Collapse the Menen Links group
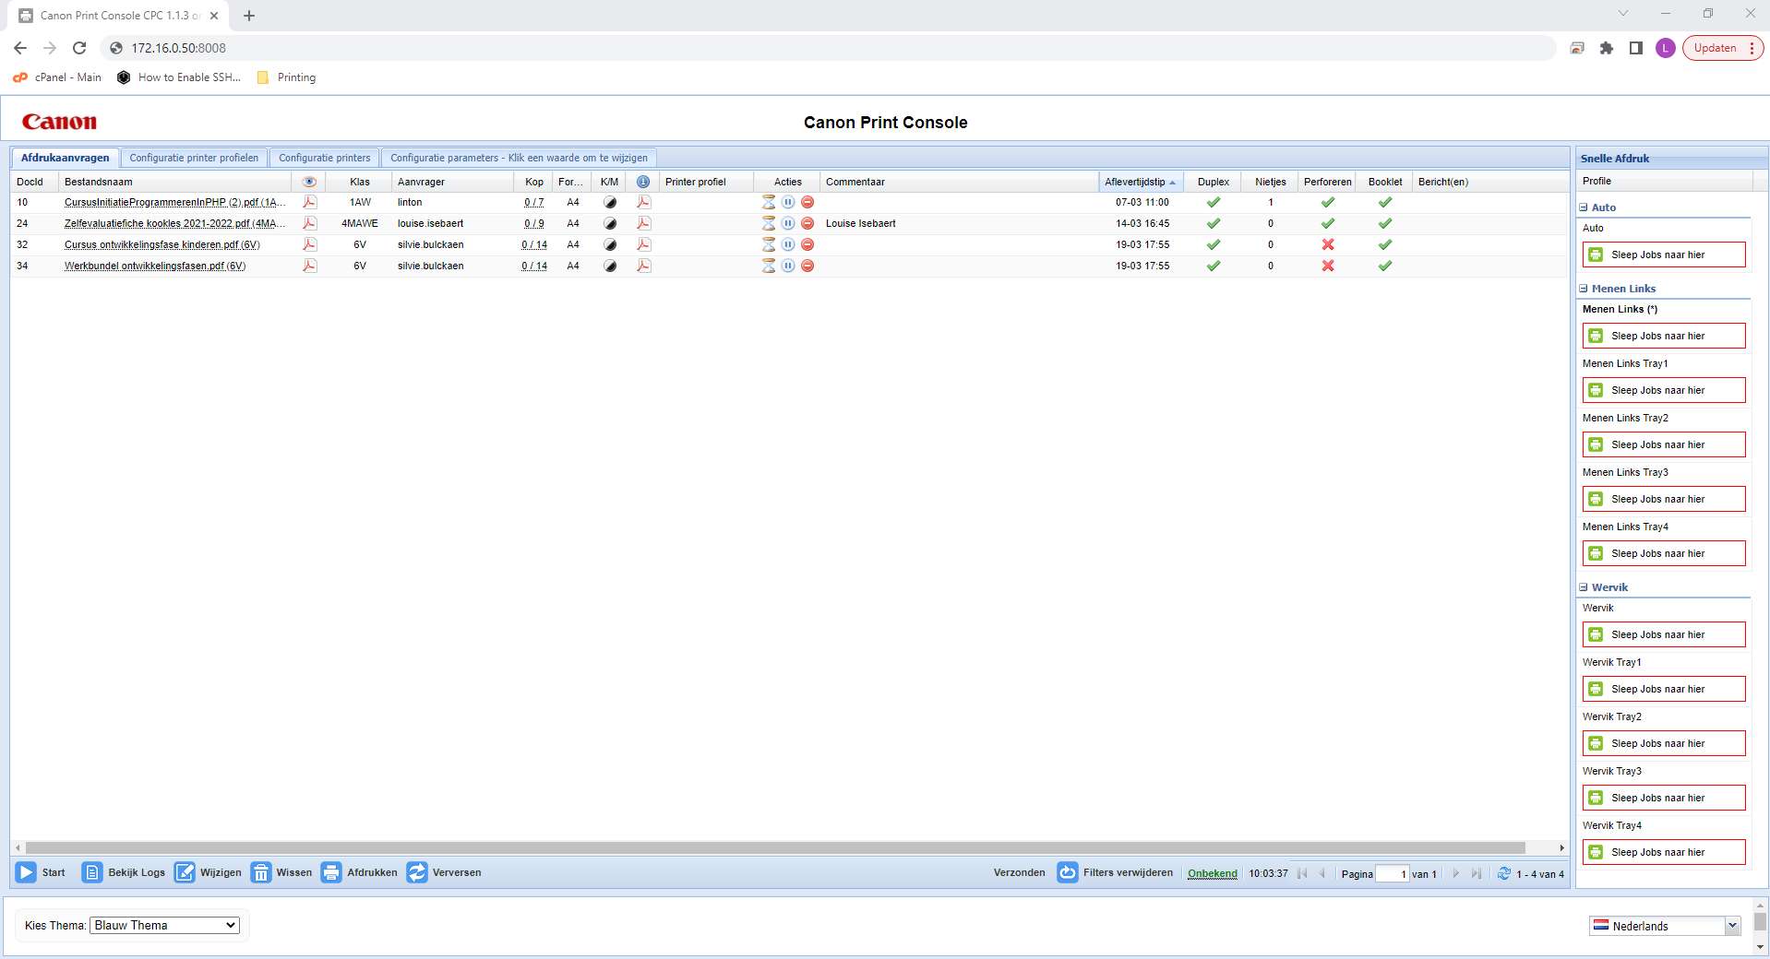The height and width of the screenshot is (959, 1770). [x=1584, y=289]
